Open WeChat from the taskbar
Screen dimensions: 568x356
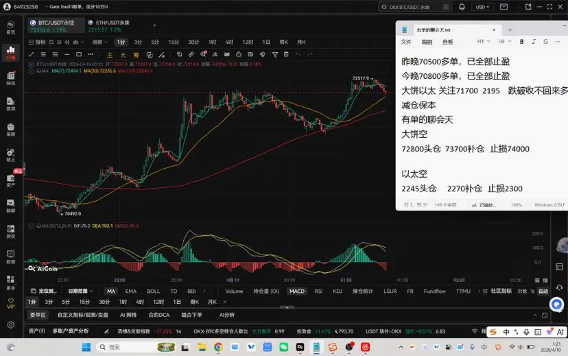point(283,347)
